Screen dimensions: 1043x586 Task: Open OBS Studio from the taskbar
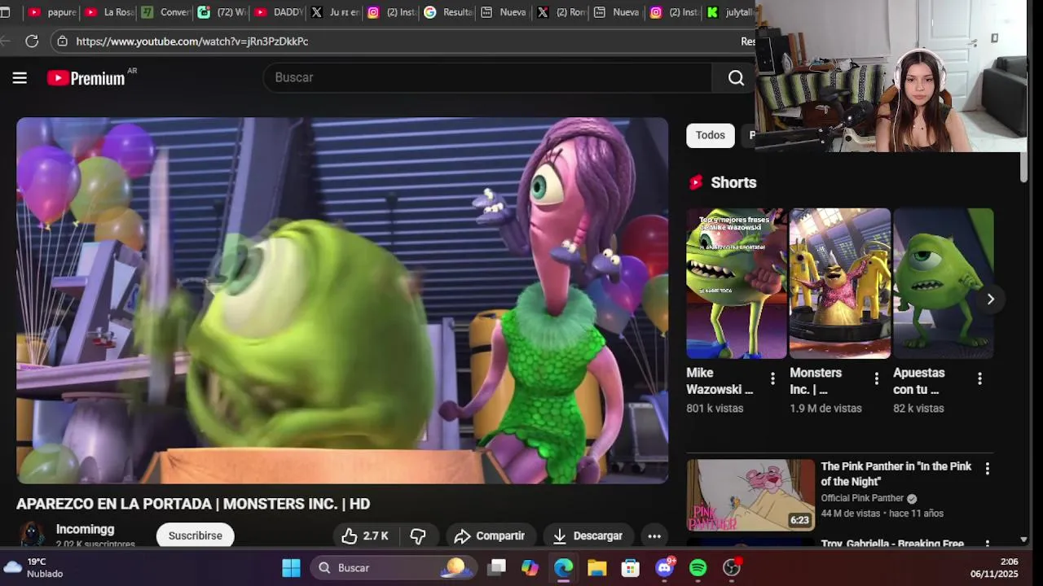point(732,567)
